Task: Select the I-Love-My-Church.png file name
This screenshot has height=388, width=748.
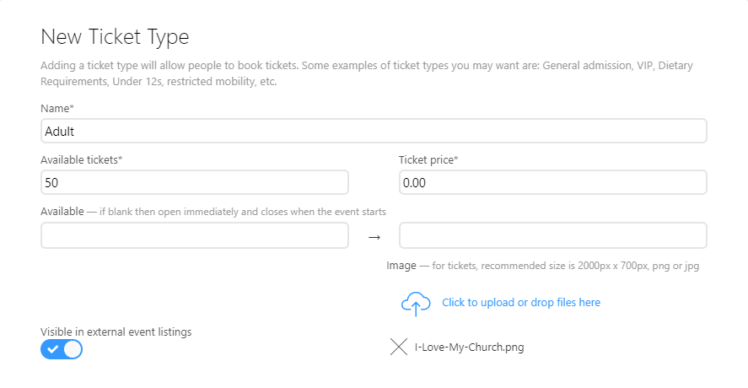Action: coord(470,347)
